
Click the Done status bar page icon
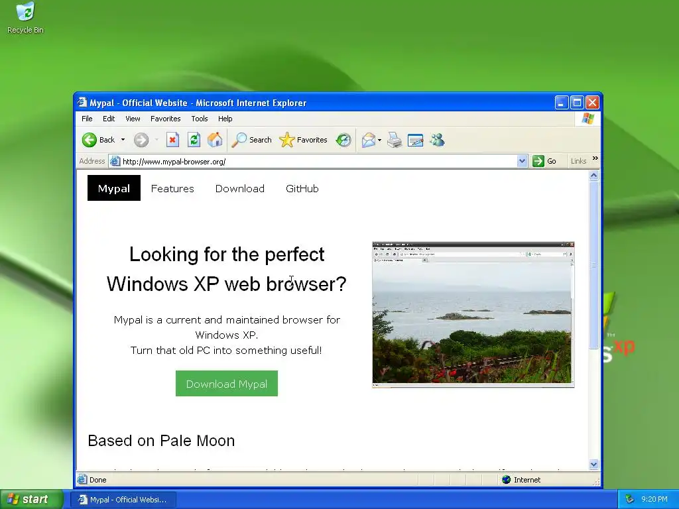82,480
